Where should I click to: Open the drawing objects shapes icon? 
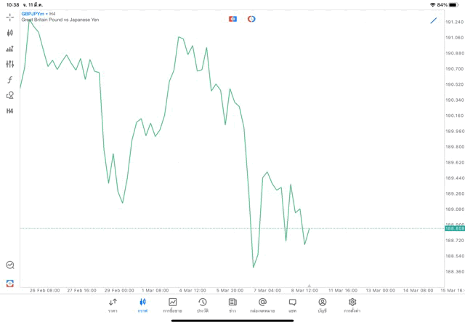(x=9, y=95)
